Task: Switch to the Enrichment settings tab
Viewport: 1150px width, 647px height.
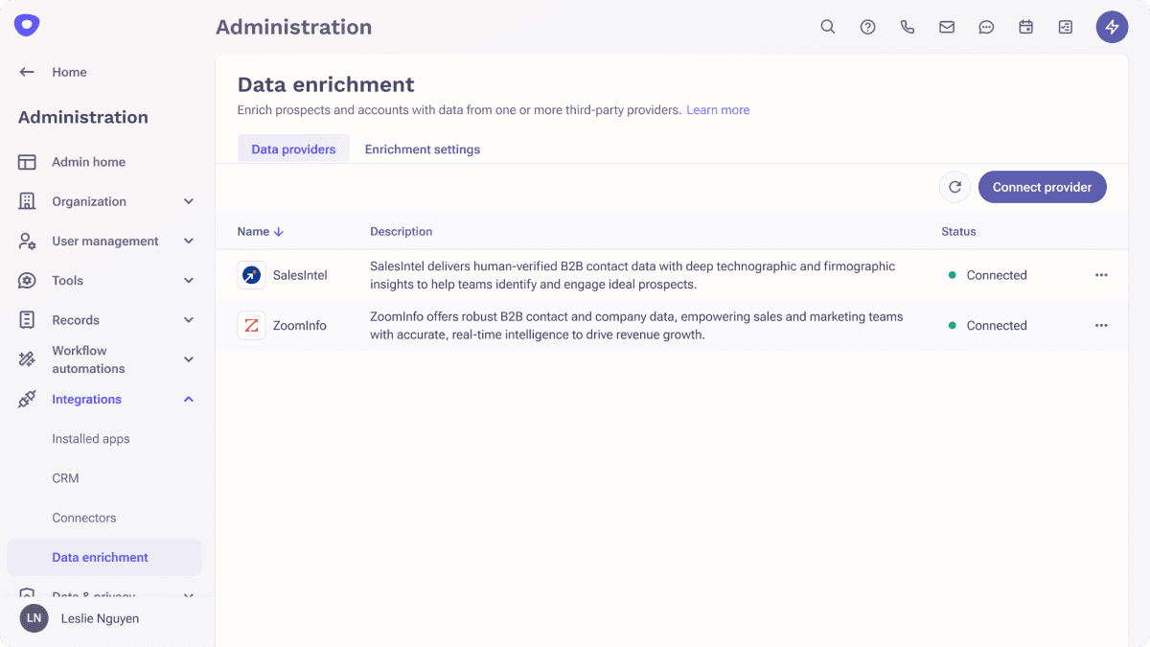Action: (422, 150)
